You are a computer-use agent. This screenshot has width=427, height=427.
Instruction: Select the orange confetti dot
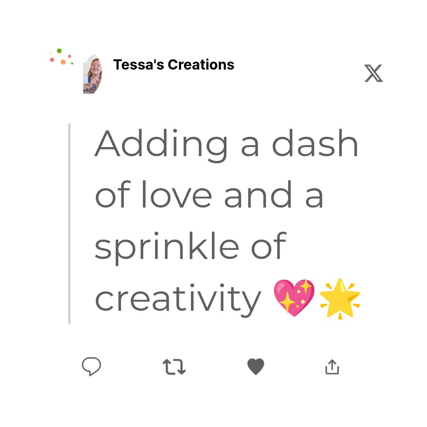(63, 62)
